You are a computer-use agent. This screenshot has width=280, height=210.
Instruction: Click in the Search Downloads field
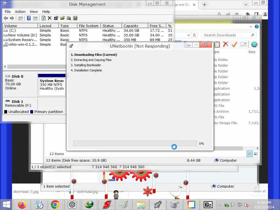pos(229,35)
